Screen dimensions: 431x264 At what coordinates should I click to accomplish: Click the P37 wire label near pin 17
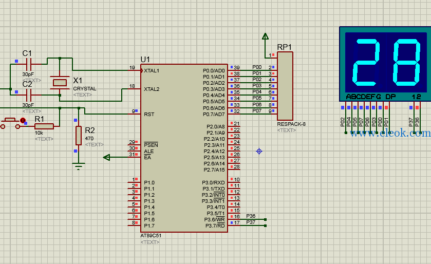[251, 222]
